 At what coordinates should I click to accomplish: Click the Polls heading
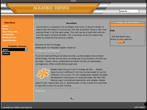point(112,31)
